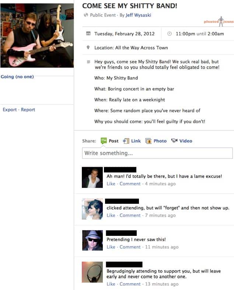The image size is (234, 290).
Task: Click the Export link
Action: [x=10, y=110]
